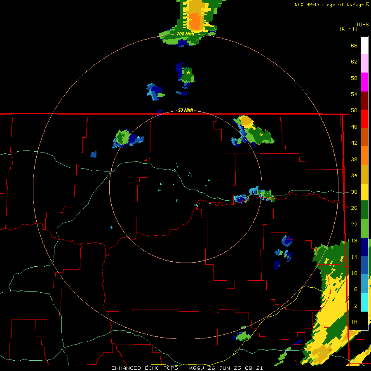Click the burnt orange swatch on the color bar
This screenshot has height=371, width=371.
point(364,137)
